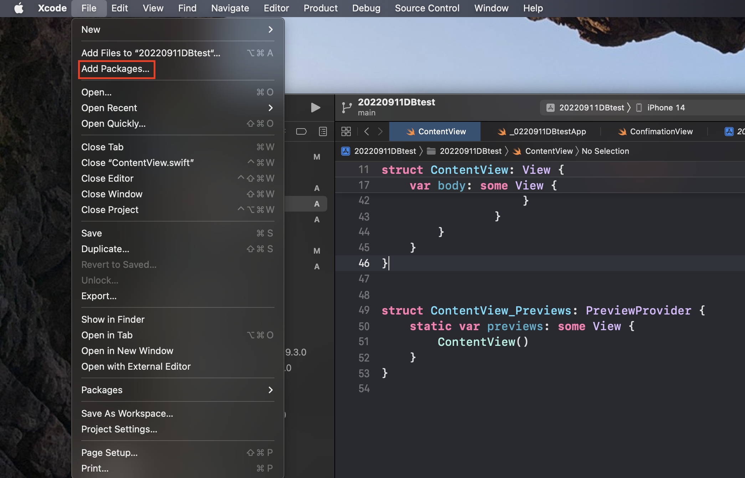Select Show in Finder

point(178,319)
